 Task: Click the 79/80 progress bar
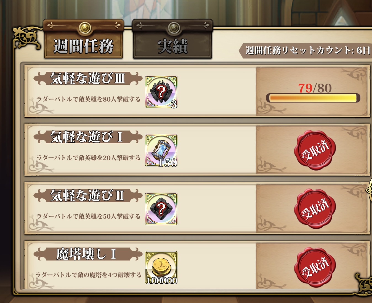(x=313, y=98)
